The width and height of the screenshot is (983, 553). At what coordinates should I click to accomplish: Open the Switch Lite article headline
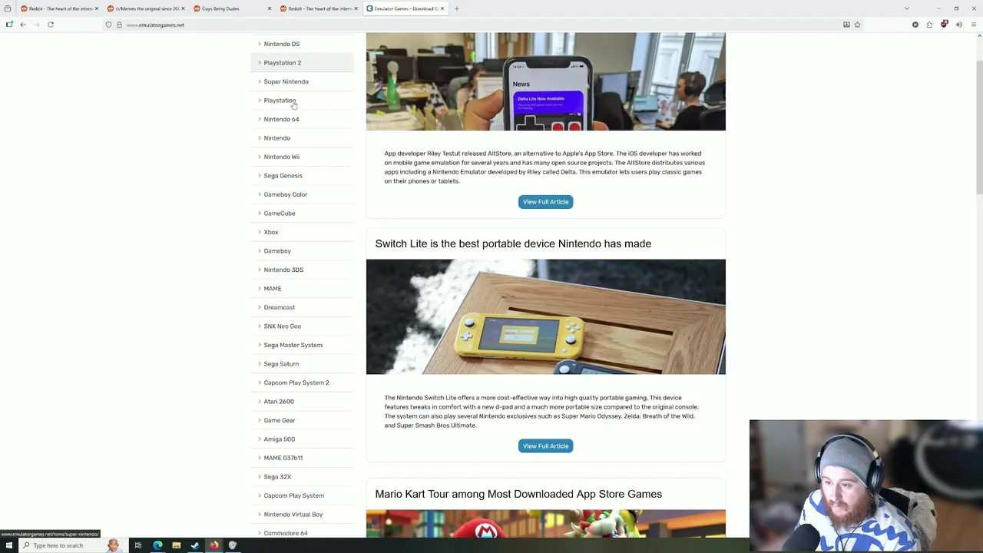(x=513, y=243)
